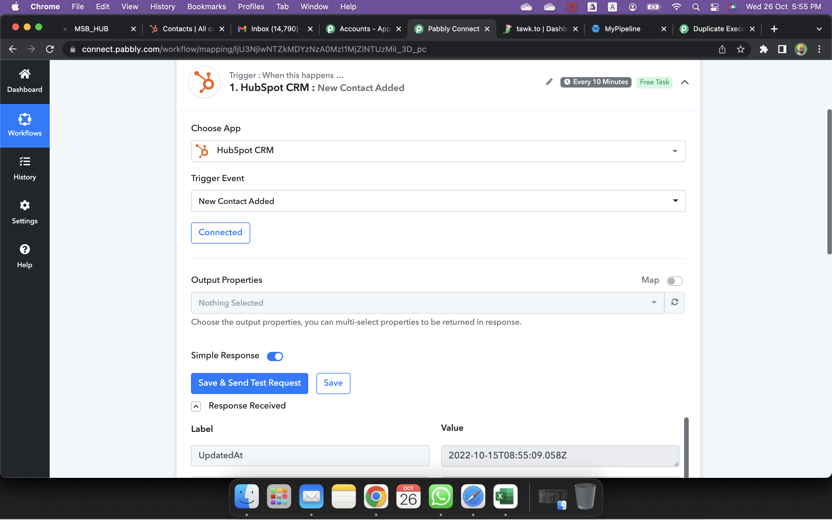The image size is (832, 520).
Task: Open the Mail app from the Dock
Action: click(311, 496)
